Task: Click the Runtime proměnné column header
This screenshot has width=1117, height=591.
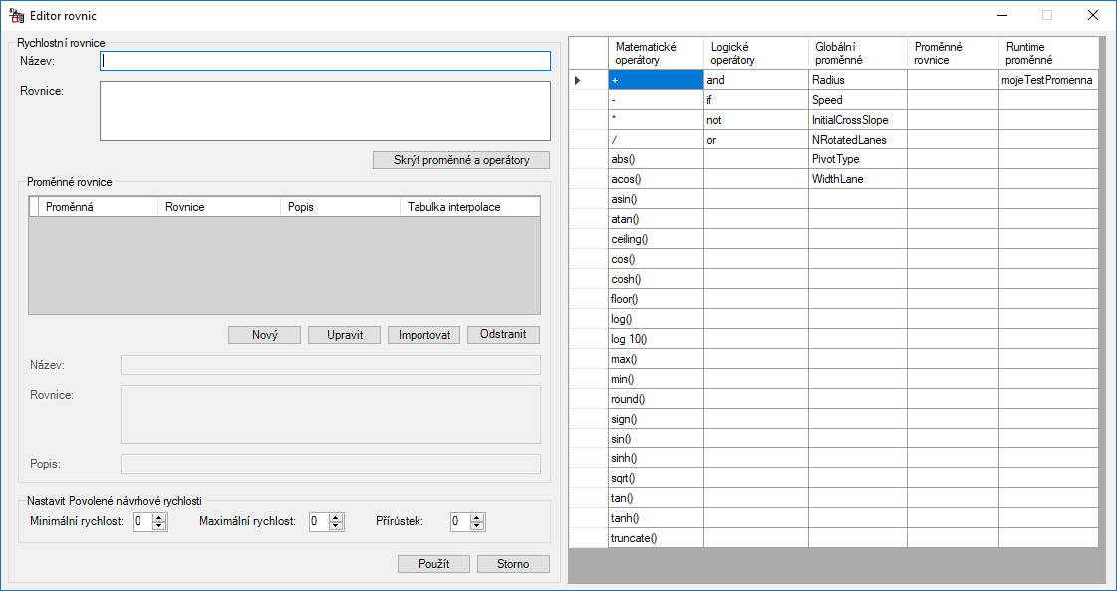Action: pos(1048,54)
